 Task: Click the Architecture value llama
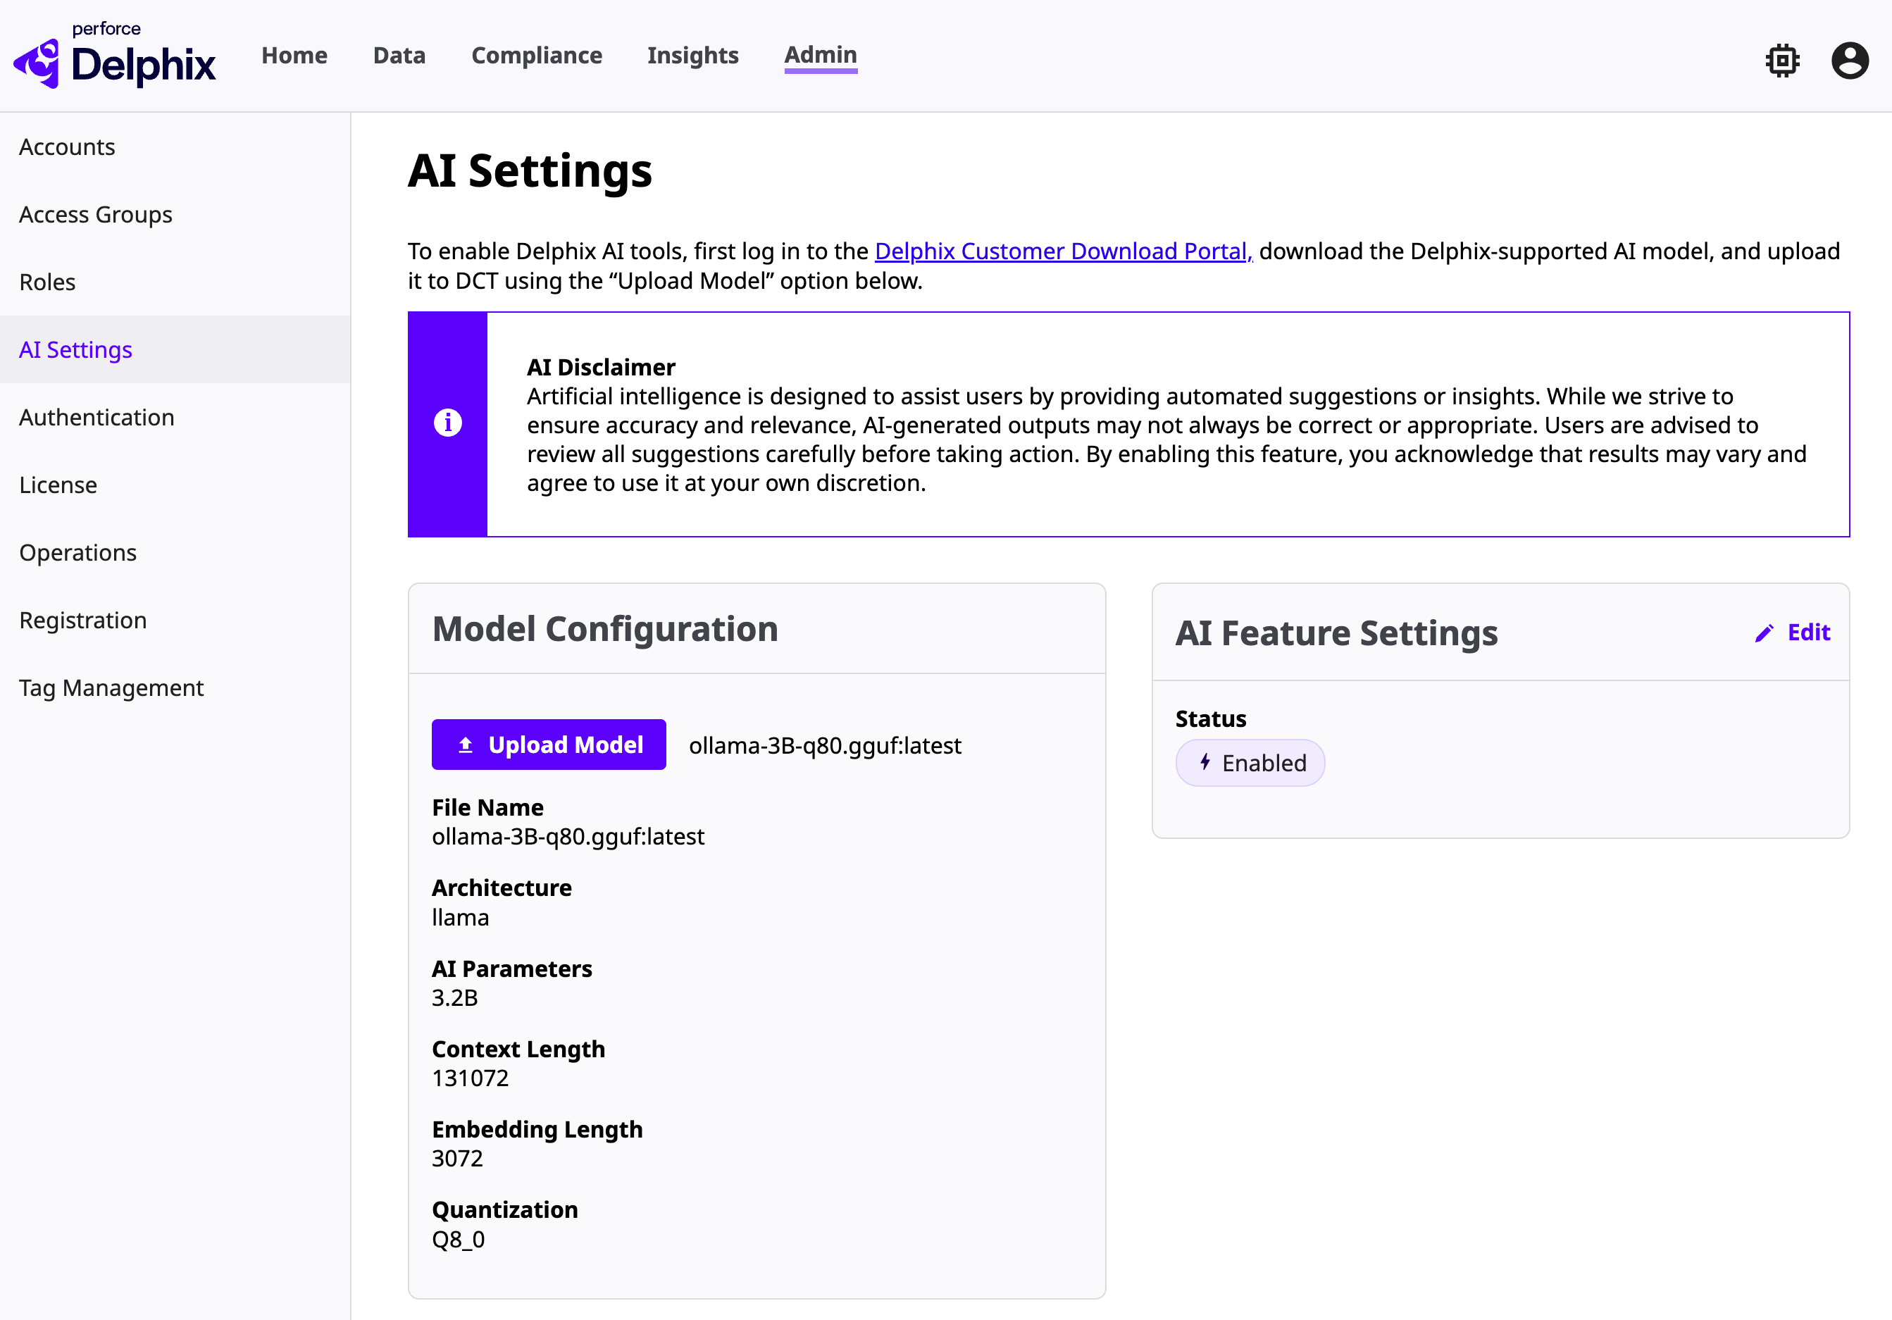point(460,917)
